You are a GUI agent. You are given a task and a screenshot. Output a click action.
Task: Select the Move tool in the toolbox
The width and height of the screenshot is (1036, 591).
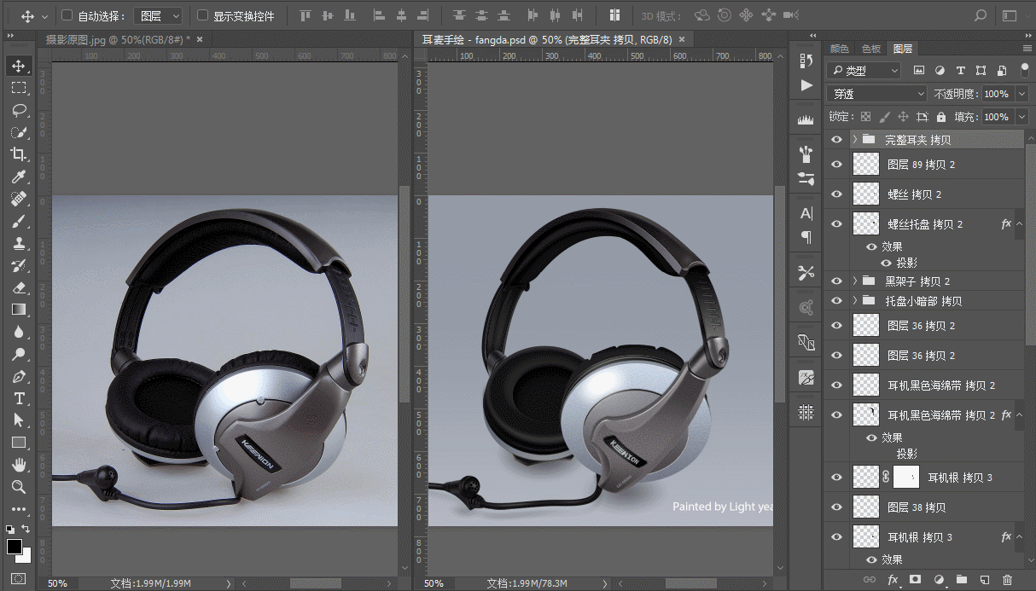(x=18, y=66)
